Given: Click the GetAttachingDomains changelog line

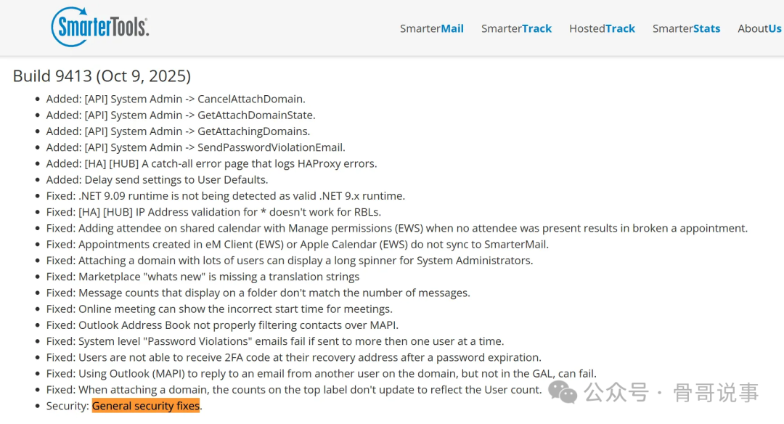Looking at the screenshot, I should tap(178, 131).
